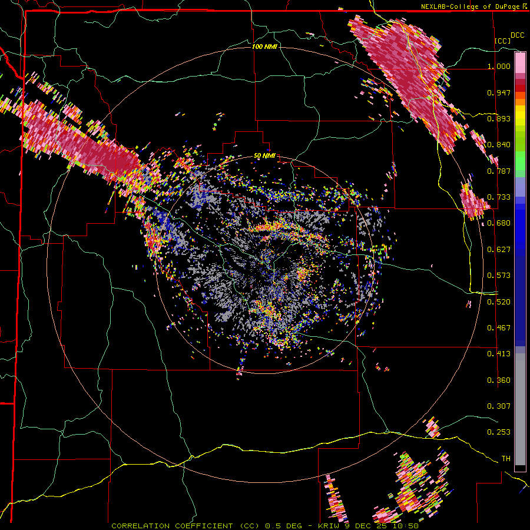Click the 0.307 scale value
Image resolution: width=530 pixels, height=530 pixels.
[499, 406]
